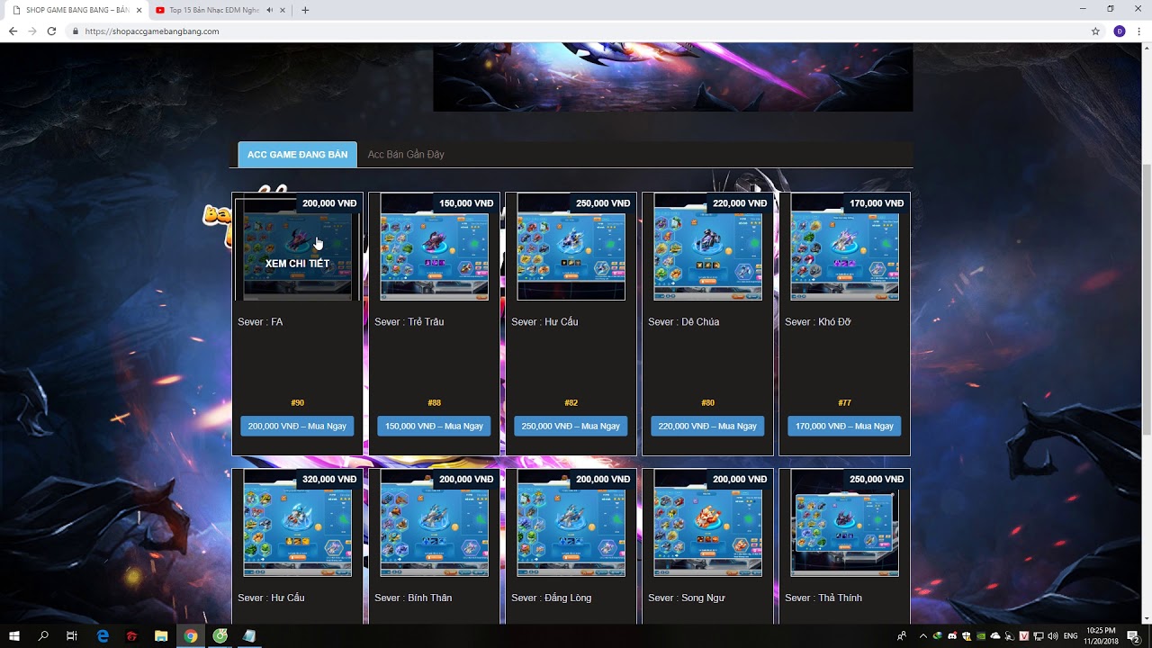
Task: Click the browser forward arrow
Action: [32, 31]
